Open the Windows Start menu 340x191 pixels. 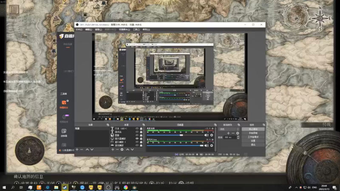(x=4, y=188)
